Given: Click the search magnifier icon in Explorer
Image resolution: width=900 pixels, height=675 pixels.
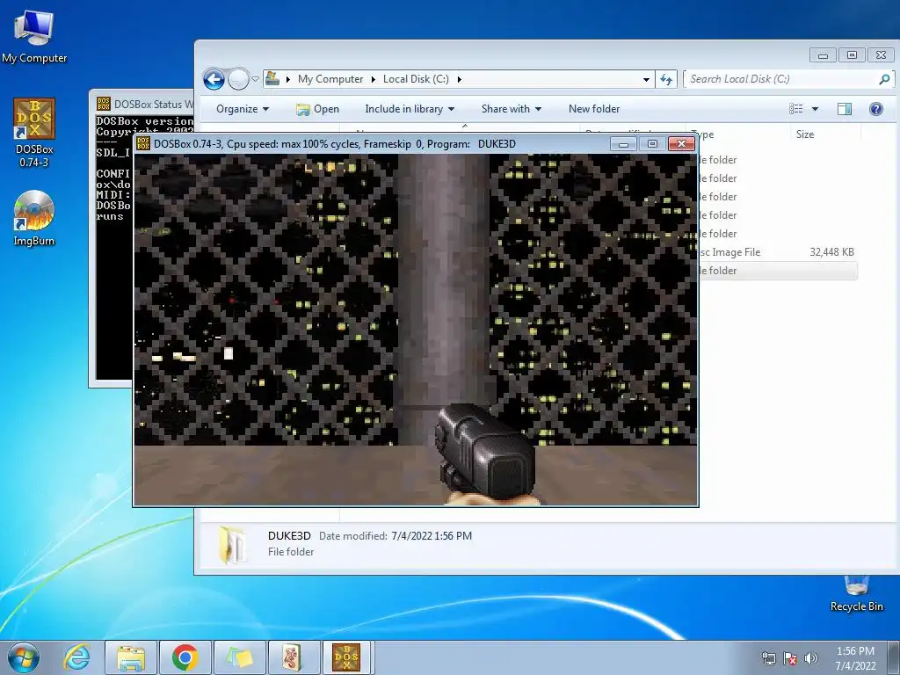Looking at the screenshot, I should tap(884, 79).
